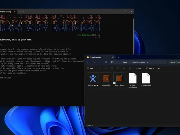Open terminal tab dropdown chevron
This screenshot has width=180, height=135.
point(24,12)
